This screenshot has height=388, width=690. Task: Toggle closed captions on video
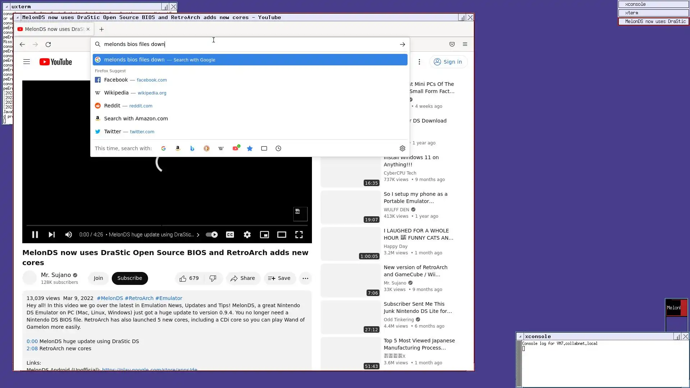coord(230,235)
